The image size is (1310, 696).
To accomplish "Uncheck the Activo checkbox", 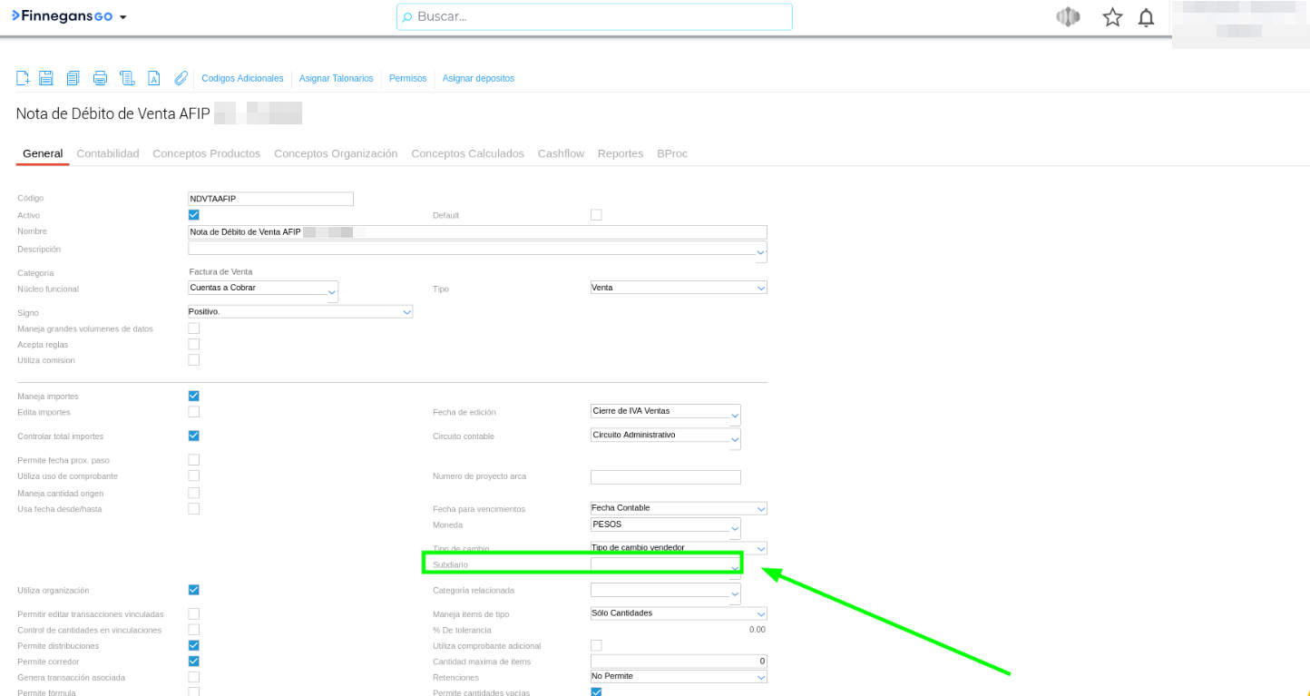I will pos(193,215).
